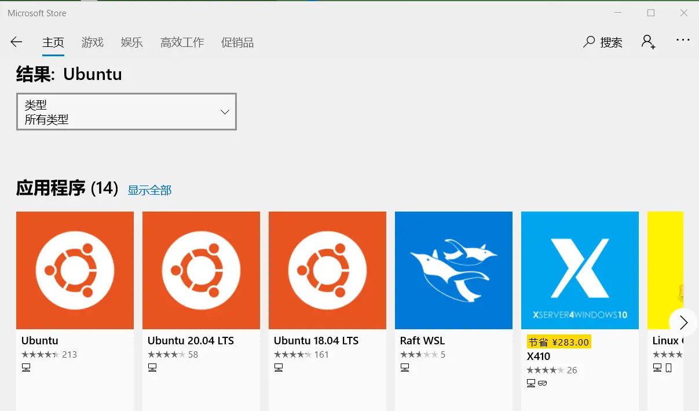The width and height of the screenshot is (699, 411).
Task: Click the back navigation arrow
Action: pyautogui.click(x=16, y=42)
